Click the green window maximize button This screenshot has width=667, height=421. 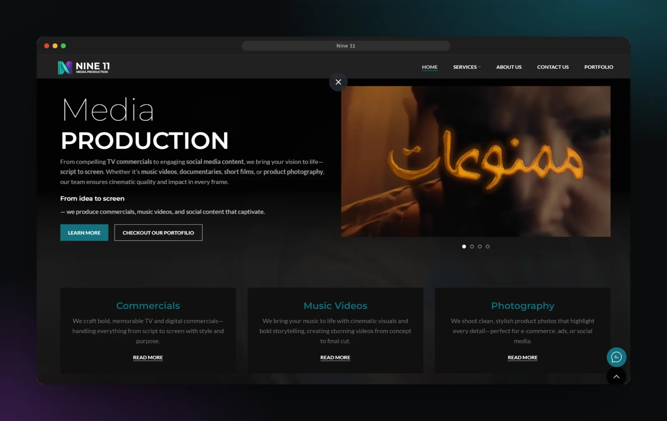click(x=63, y=46)
